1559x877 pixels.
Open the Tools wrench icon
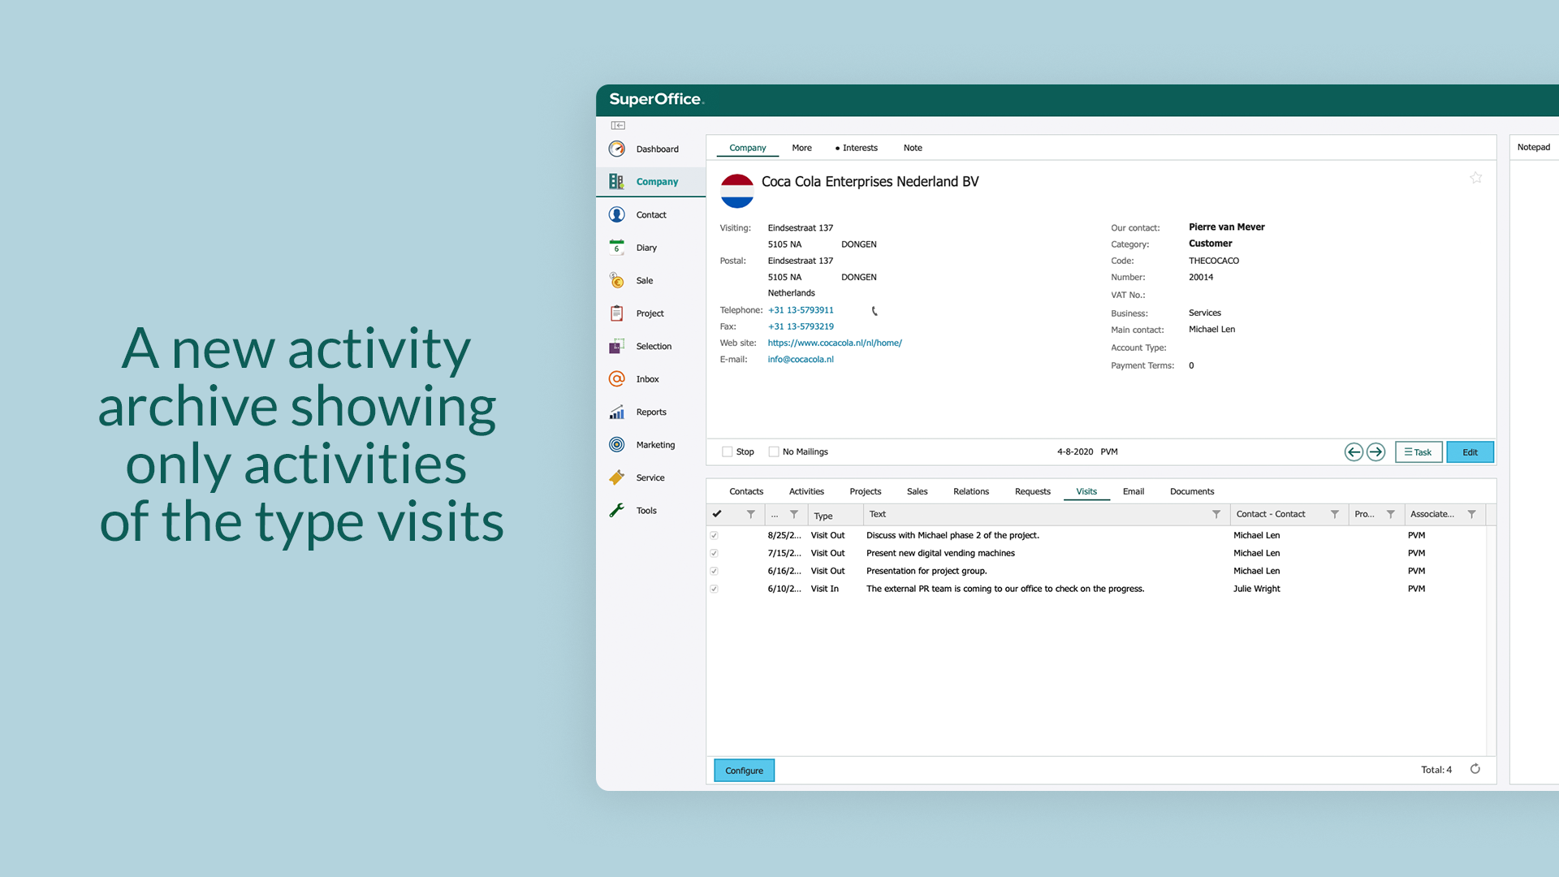point(617,510)
